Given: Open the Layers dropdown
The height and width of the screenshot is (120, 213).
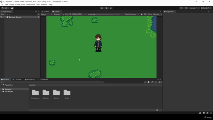Looking at the screenshot, I should click(194, 8).
